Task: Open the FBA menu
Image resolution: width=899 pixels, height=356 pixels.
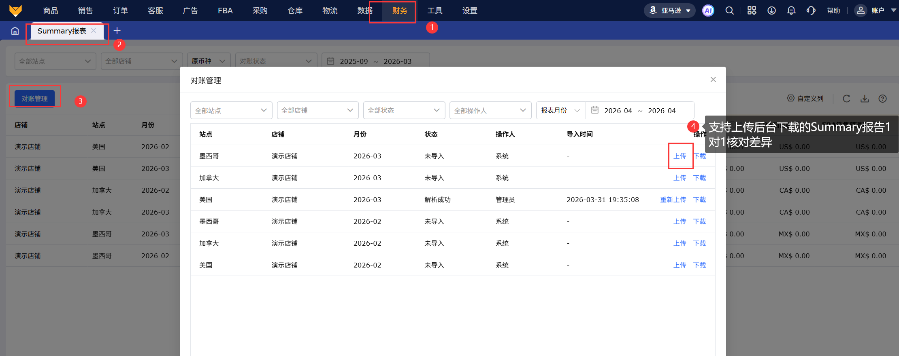Action: pos(225,11)
